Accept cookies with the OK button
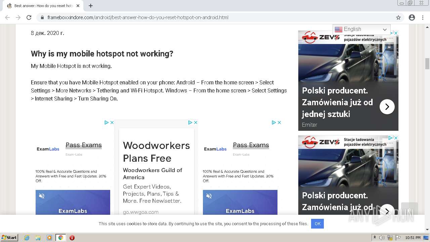Image resolution: width=430 pixels, height=242 pixels. [317, 224]
